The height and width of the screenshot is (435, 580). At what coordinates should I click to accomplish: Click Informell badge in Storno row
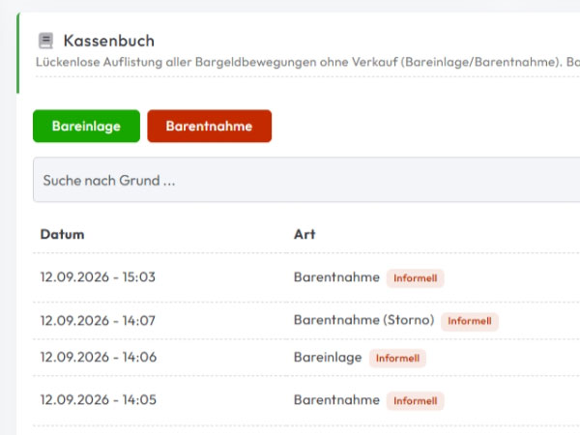click(470, 321)
